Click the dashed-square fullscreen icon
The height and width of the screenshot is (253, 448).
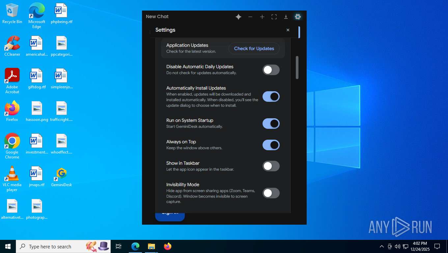coord(274,17)
